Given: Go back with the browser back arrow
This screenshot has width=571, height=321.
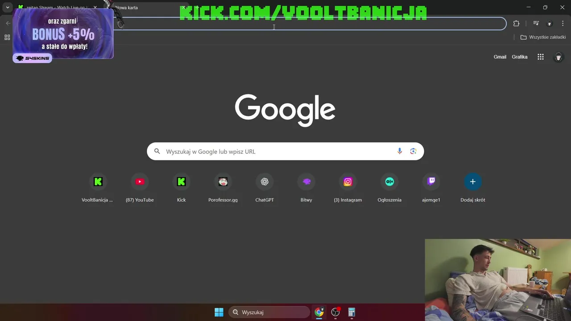Looking at the screenshot, I should coord(8,23).
